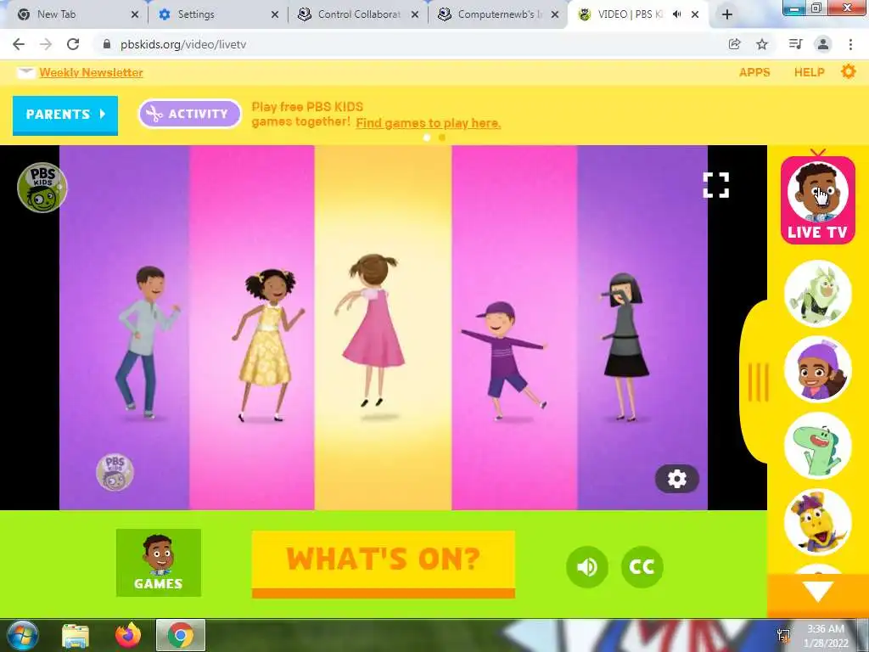Open the Chrome three-dot menu
869x652 pixels.
[850, 44]
